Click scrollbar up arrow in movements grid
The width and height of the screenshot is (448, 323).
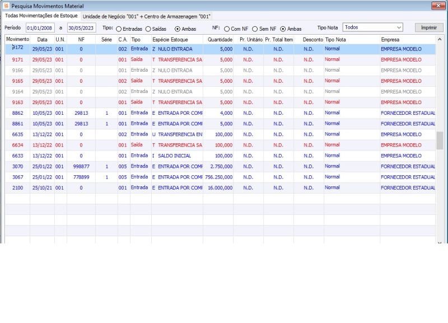[x=440, y=39]
